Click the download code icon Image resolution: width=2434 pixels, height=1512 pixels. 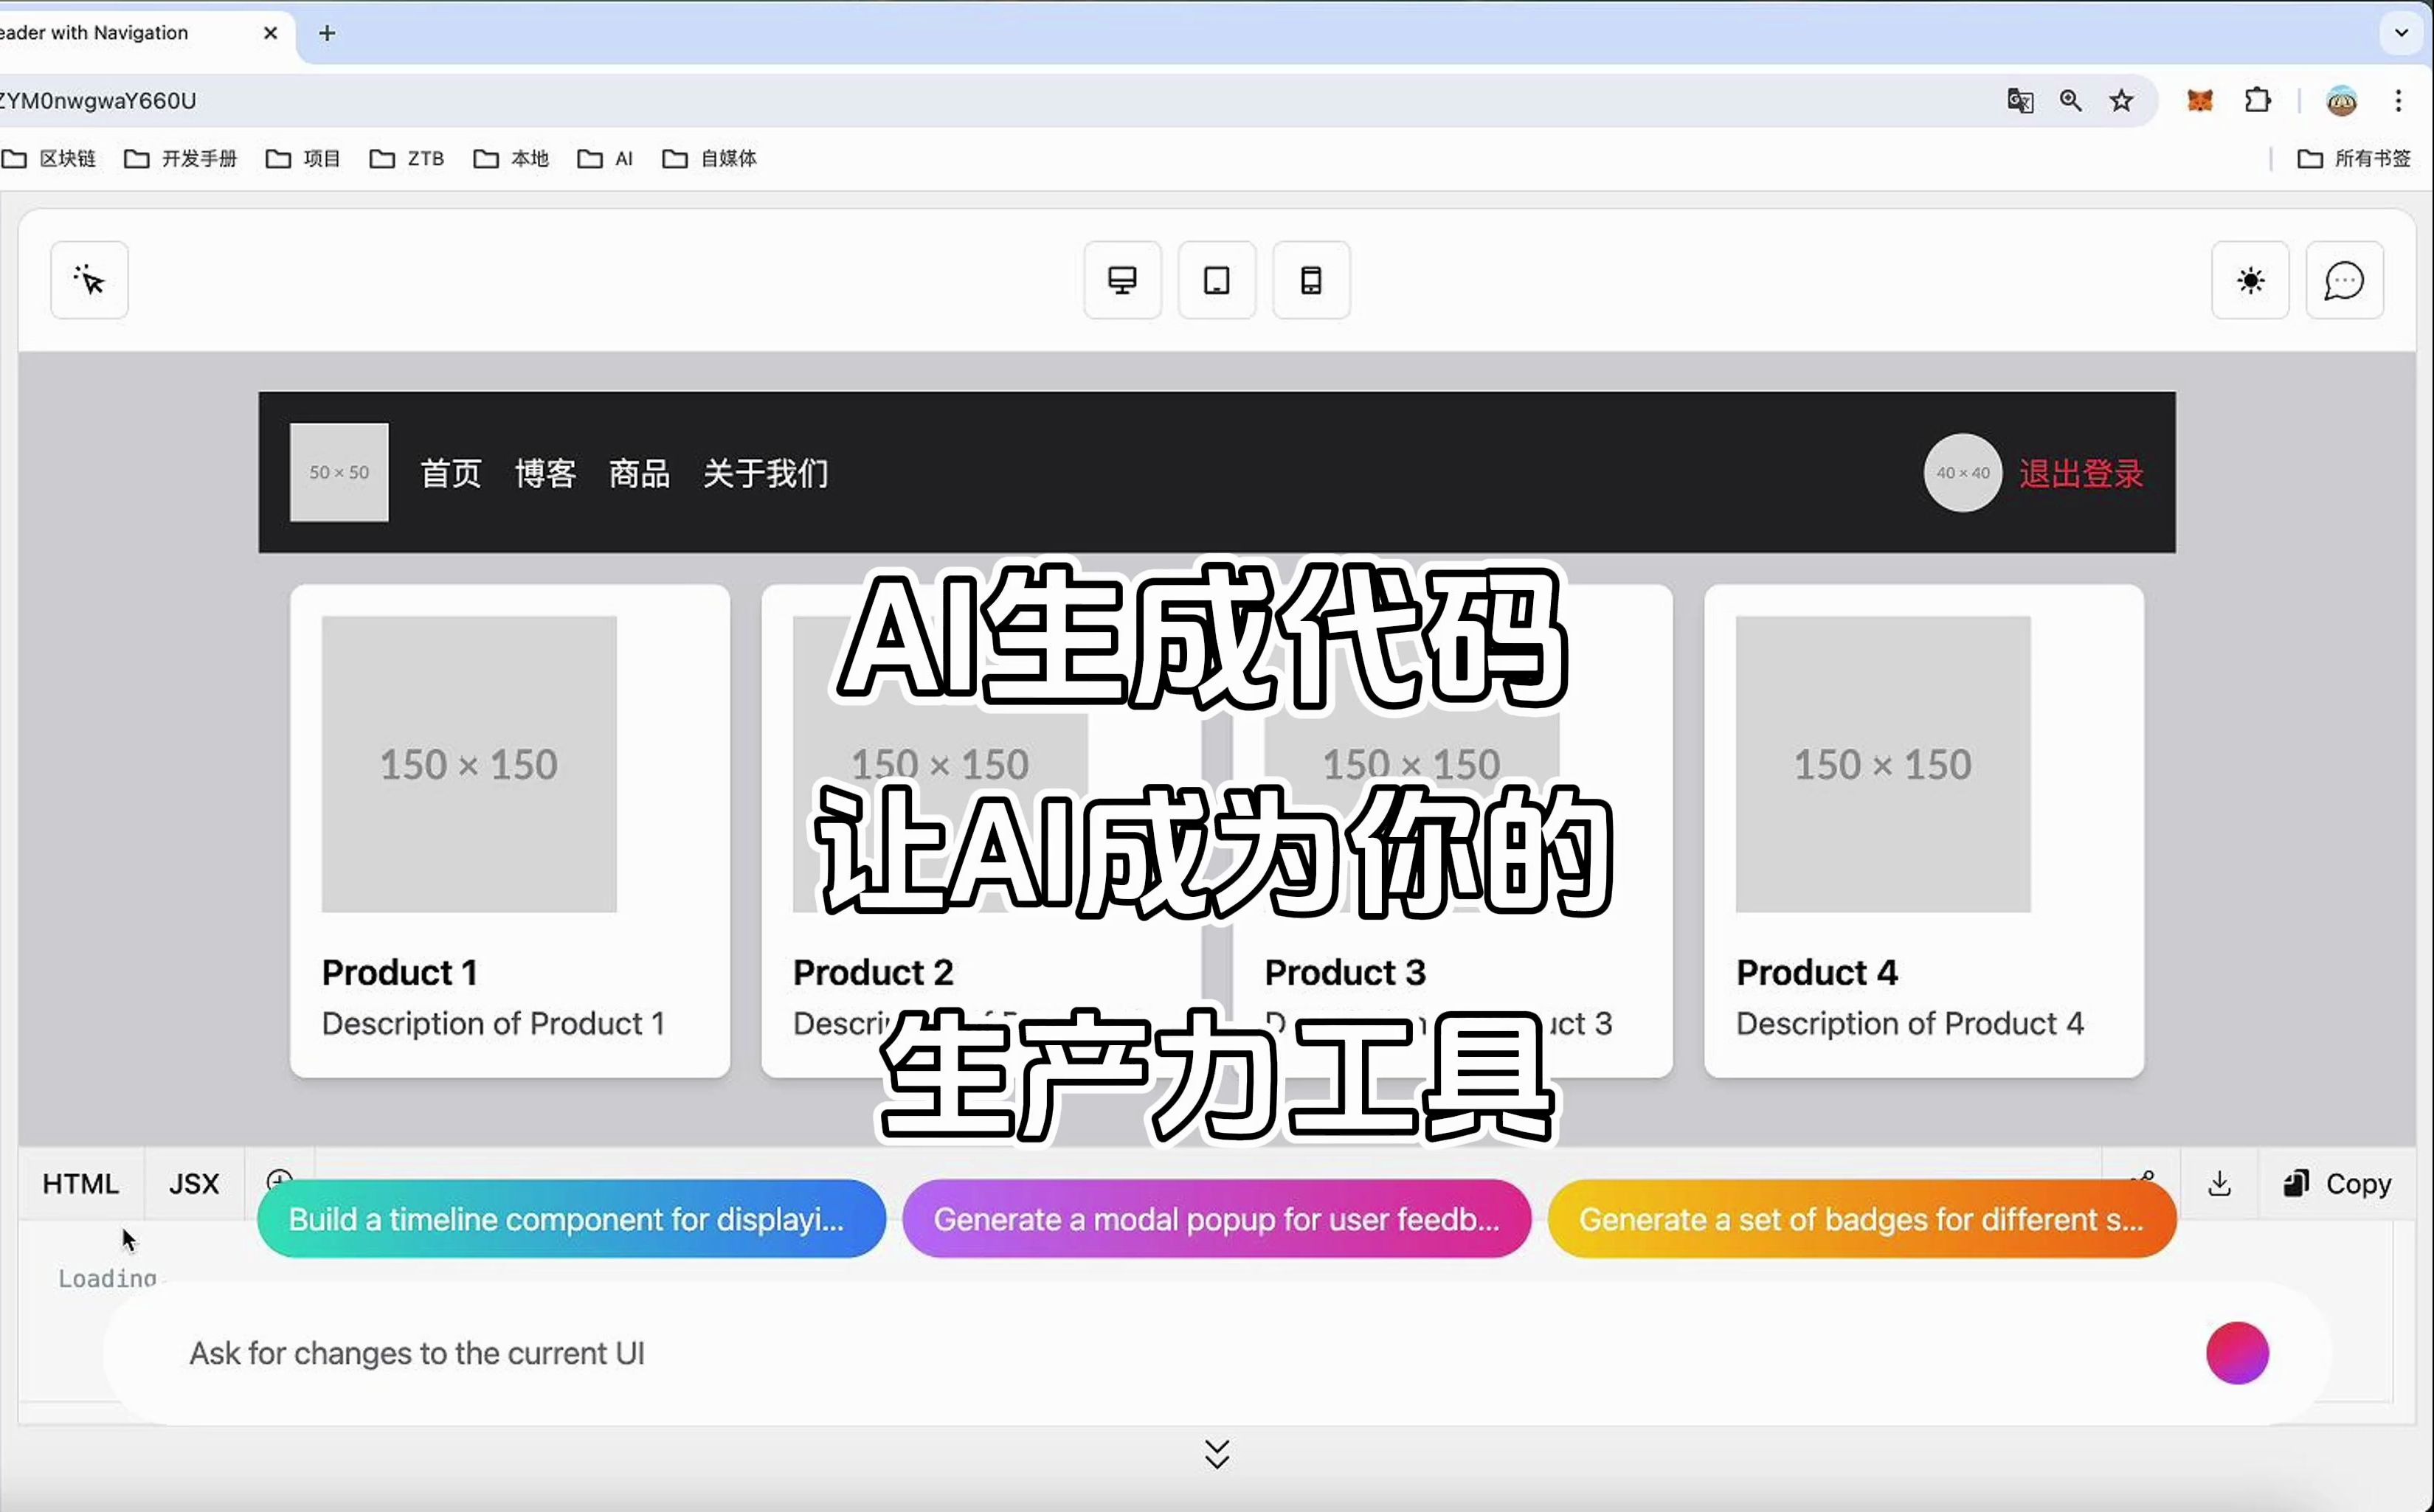tap(2219, 1183)
